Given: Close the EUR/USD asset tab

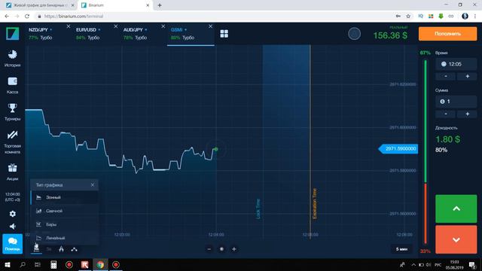Looking at the screenshot, I should coord(115,26).
